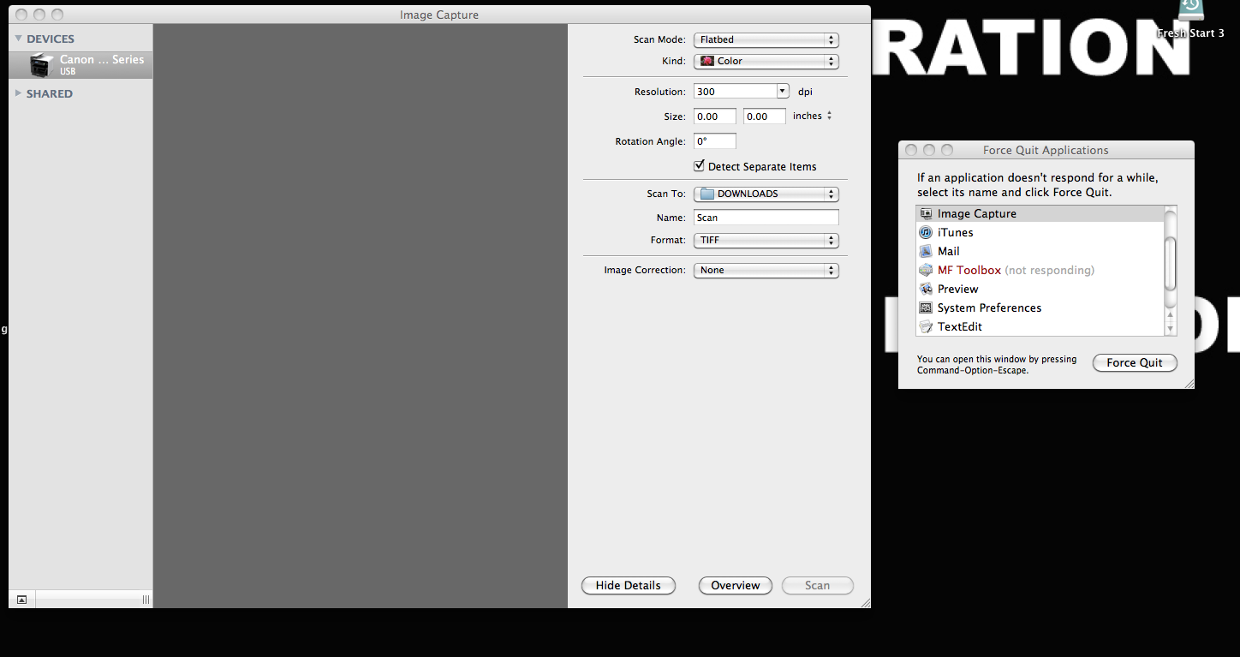Viewport: 1240px width, 657px height.
Task: Click the up arrow of Force Quit list scrollbar
Action: coord(1171,316)
